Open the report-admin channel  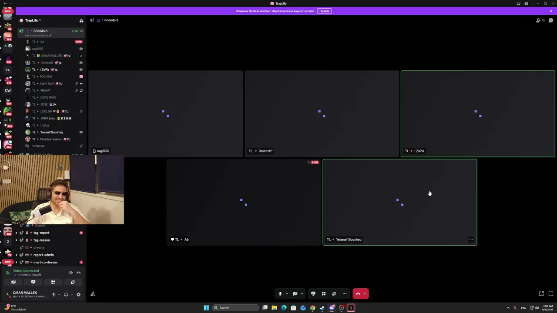(x=44, y=255)
